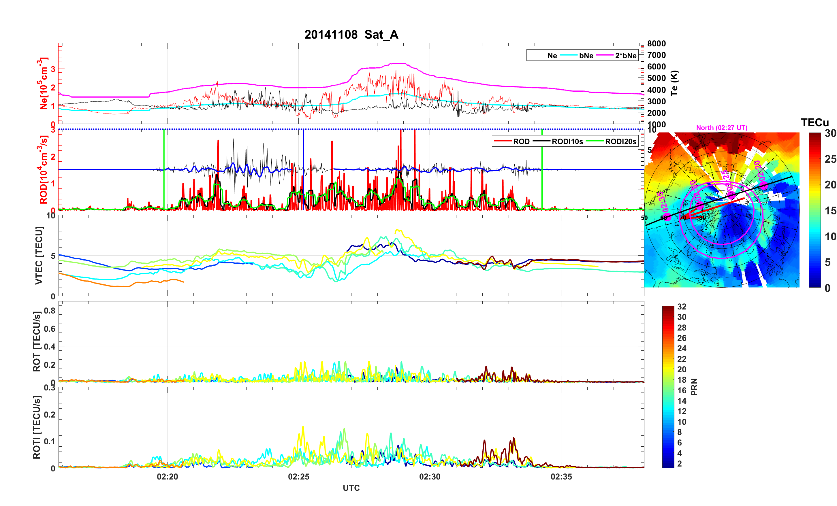Click the blue vertical marker line in ROD panel
Viewport: 837px width, 506px height.
click(303, 150)
